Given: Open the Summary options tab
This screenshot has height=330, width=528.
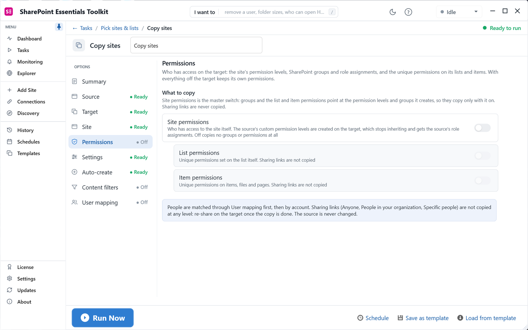Looking at the screenshot, I should (x=111, y=82).
